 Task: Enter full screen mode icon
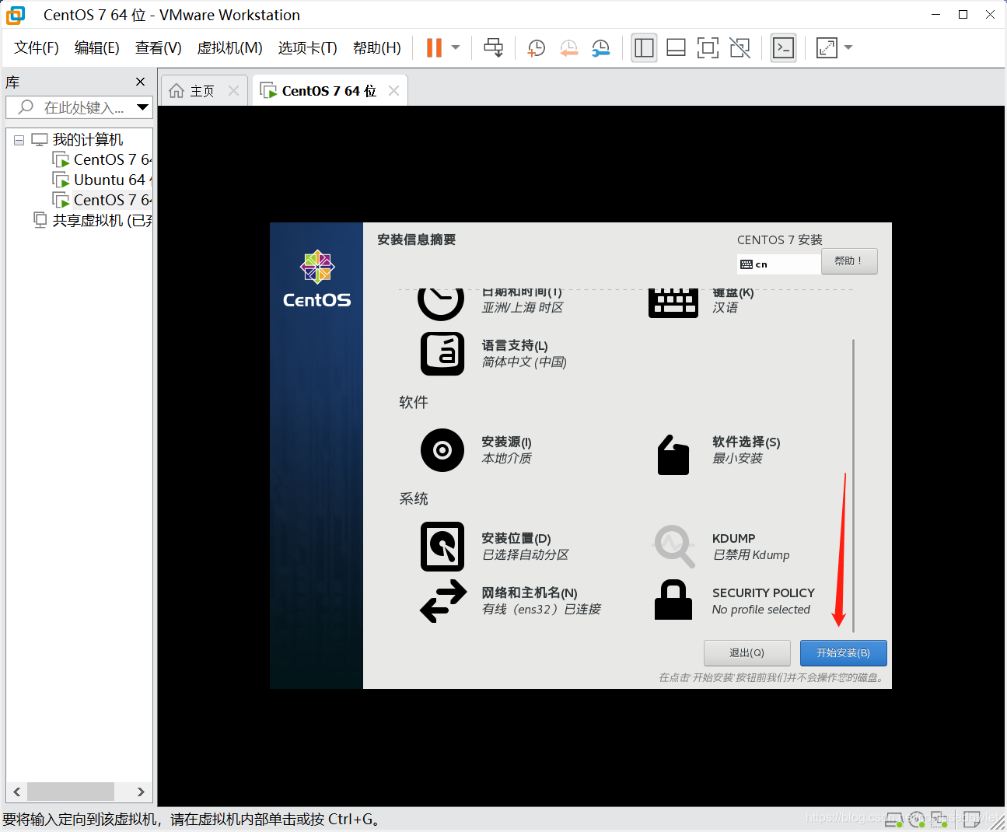(708, 47)
